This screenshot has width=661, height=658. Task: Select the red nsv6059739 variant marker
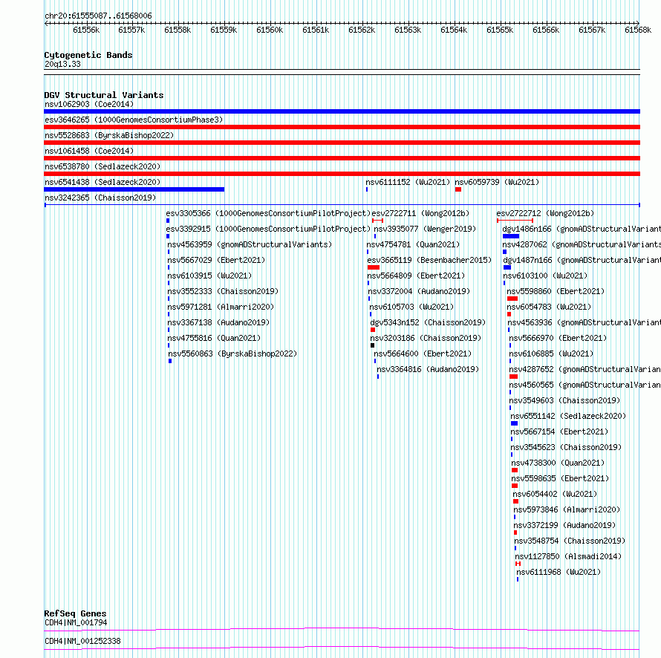click(458, 189)
